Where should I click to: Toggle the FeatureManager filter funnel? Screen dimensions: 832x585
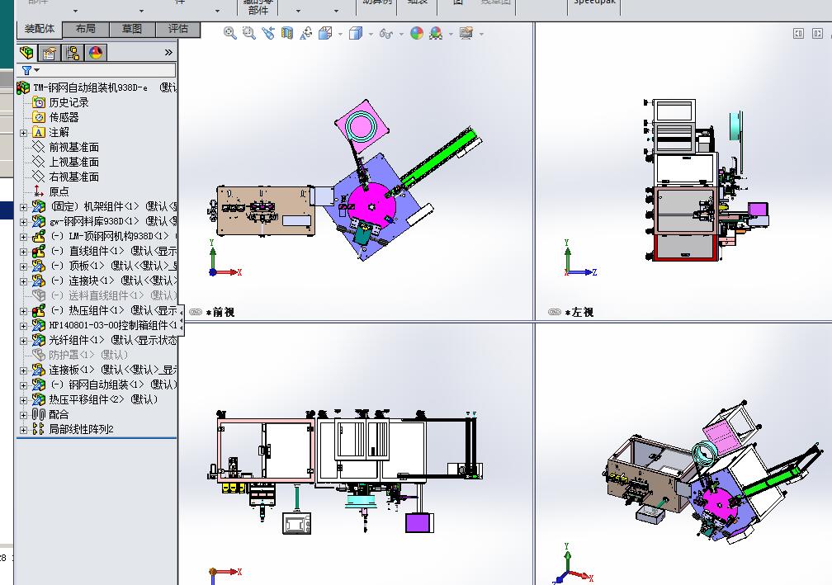point(27,70)
